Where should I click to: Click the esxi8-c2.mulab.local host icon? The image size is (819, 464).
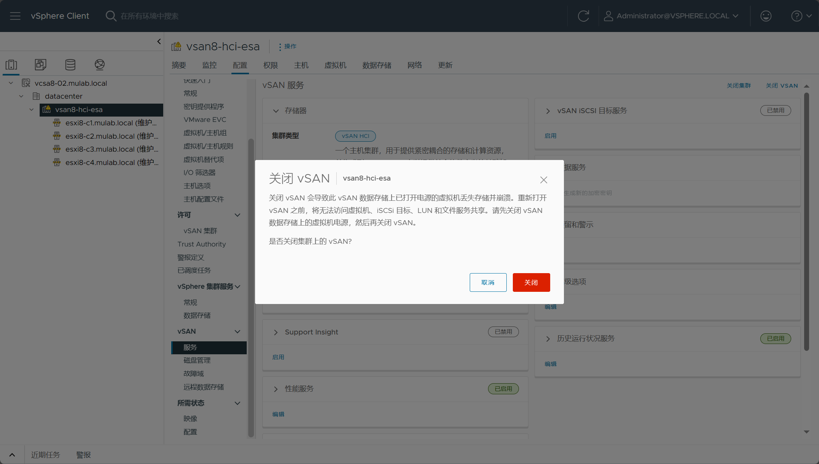point(57,136)
